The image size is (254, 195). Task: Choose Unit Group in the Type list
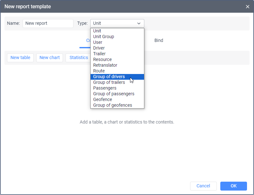(104, 37)
